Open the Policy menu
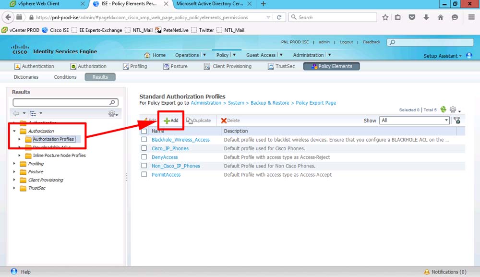 tap(226, 55)
